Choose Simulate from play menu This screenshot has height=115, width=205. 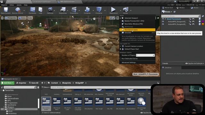pyautogui.click(x=137, y=33)
